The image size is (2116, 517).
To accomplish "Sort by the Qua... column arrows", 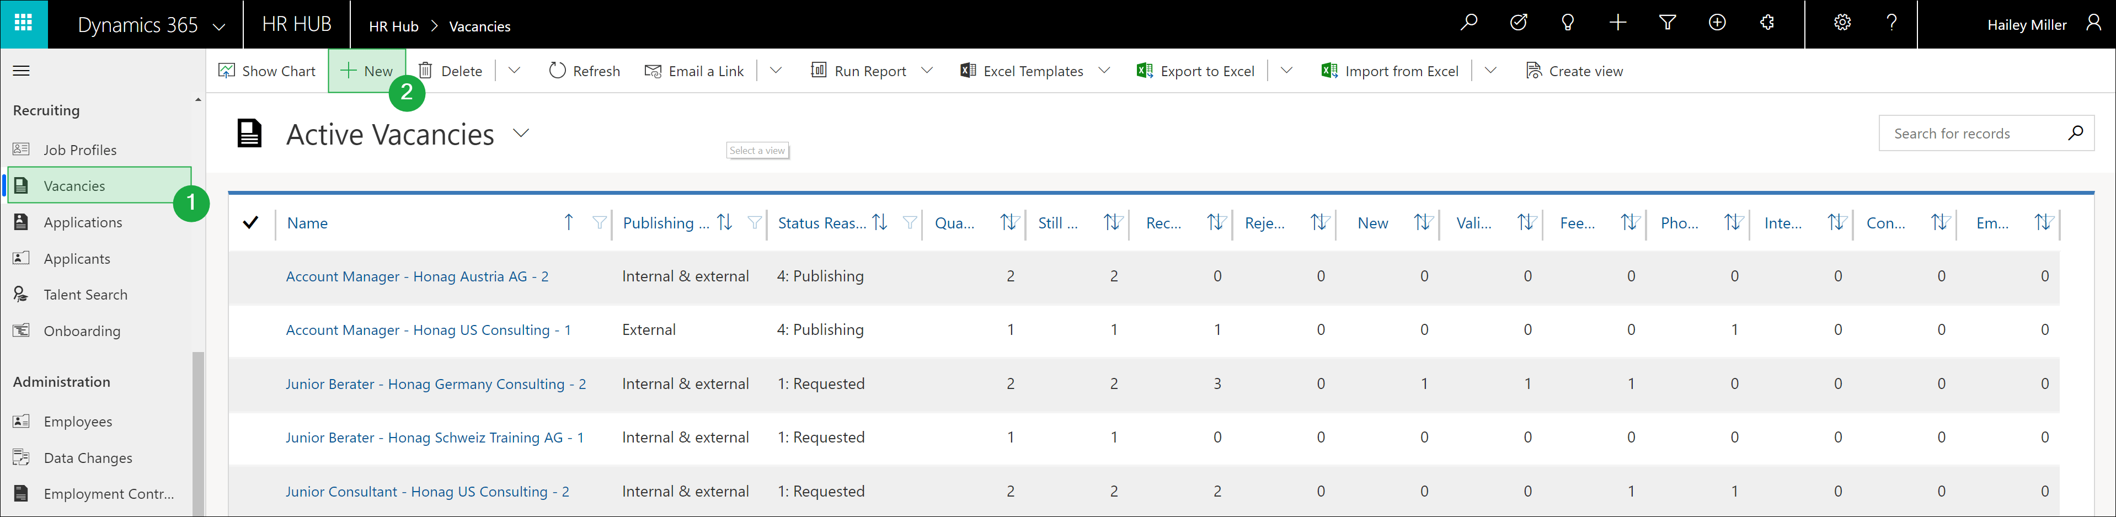I will 1009,222.
